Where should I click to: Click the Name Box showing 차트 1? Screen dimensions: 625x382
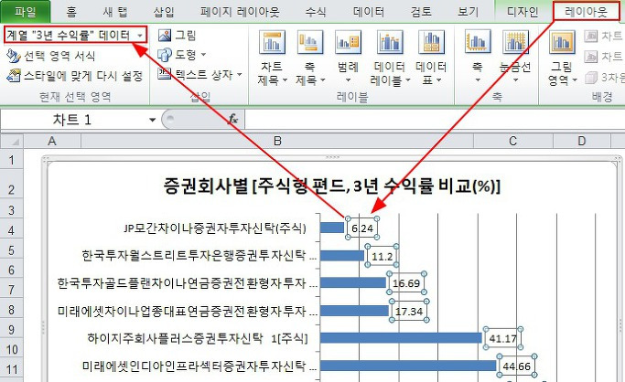pos(74,120)
